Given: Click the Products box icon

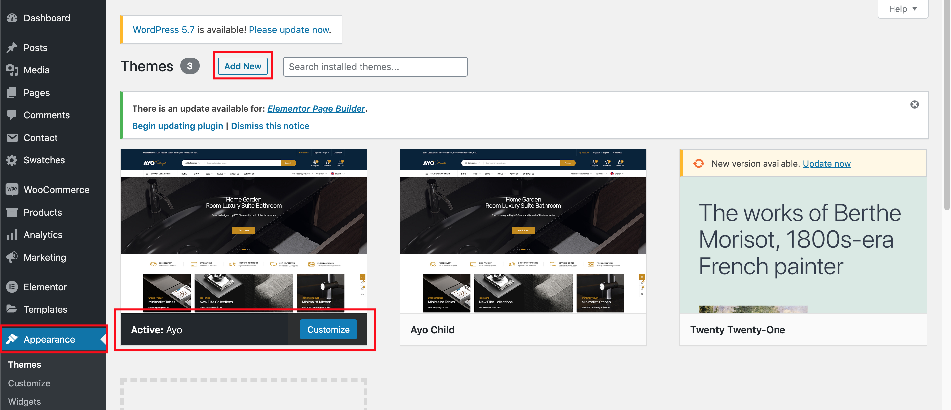Looking at the screenshot, I should click(12, 212).
